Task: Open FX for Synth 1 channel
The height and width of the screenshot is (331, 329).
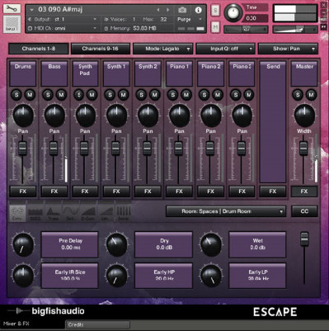Action: [116, 192]
